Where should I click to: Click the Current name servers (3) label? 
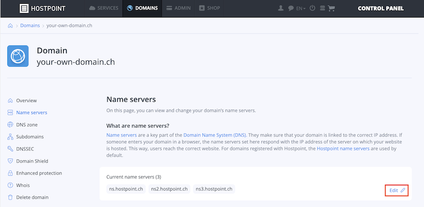click(134, 177)
